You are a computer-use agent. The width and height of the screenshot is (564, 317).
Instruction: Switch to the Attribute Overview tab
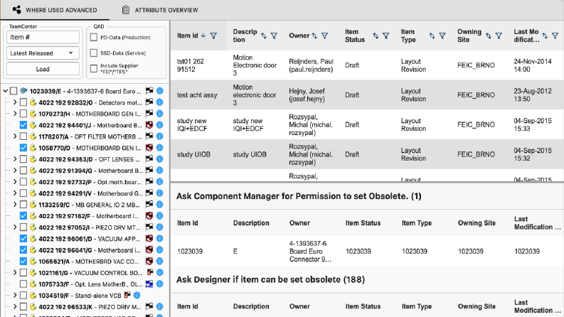160,10
